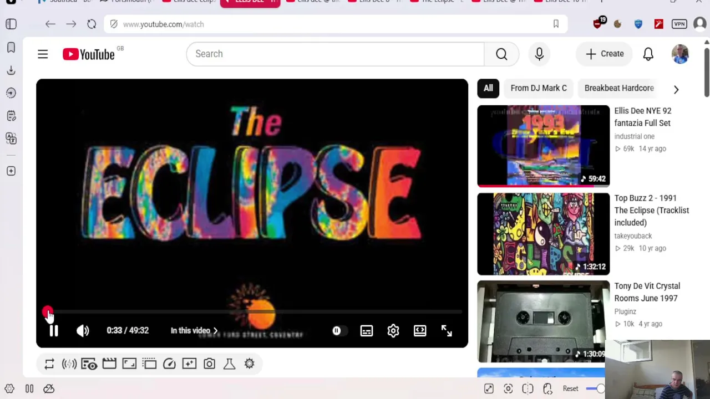Toggle the browser sidebar panel
Screen dimensions: 710x399
click(11, 24)
